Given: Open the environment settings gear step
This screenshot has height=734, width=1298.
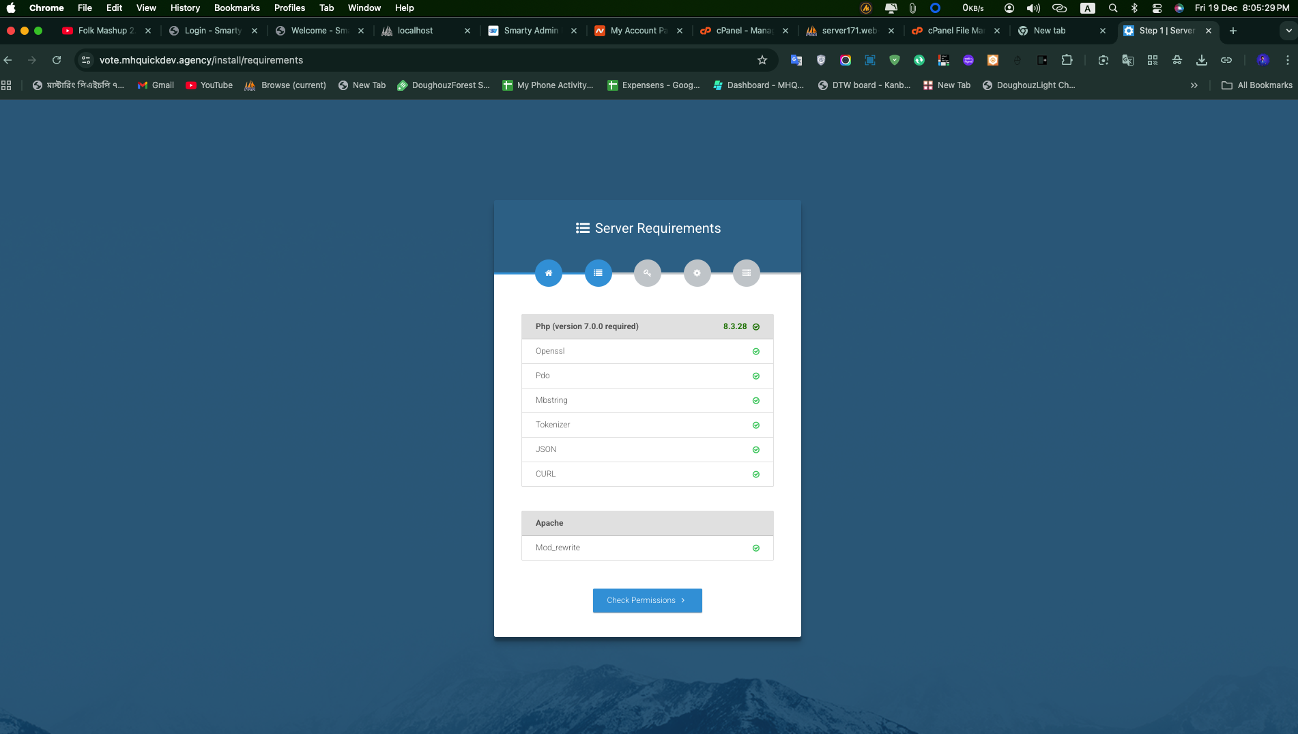Looking at the screenshot, I should click(697, 273).
